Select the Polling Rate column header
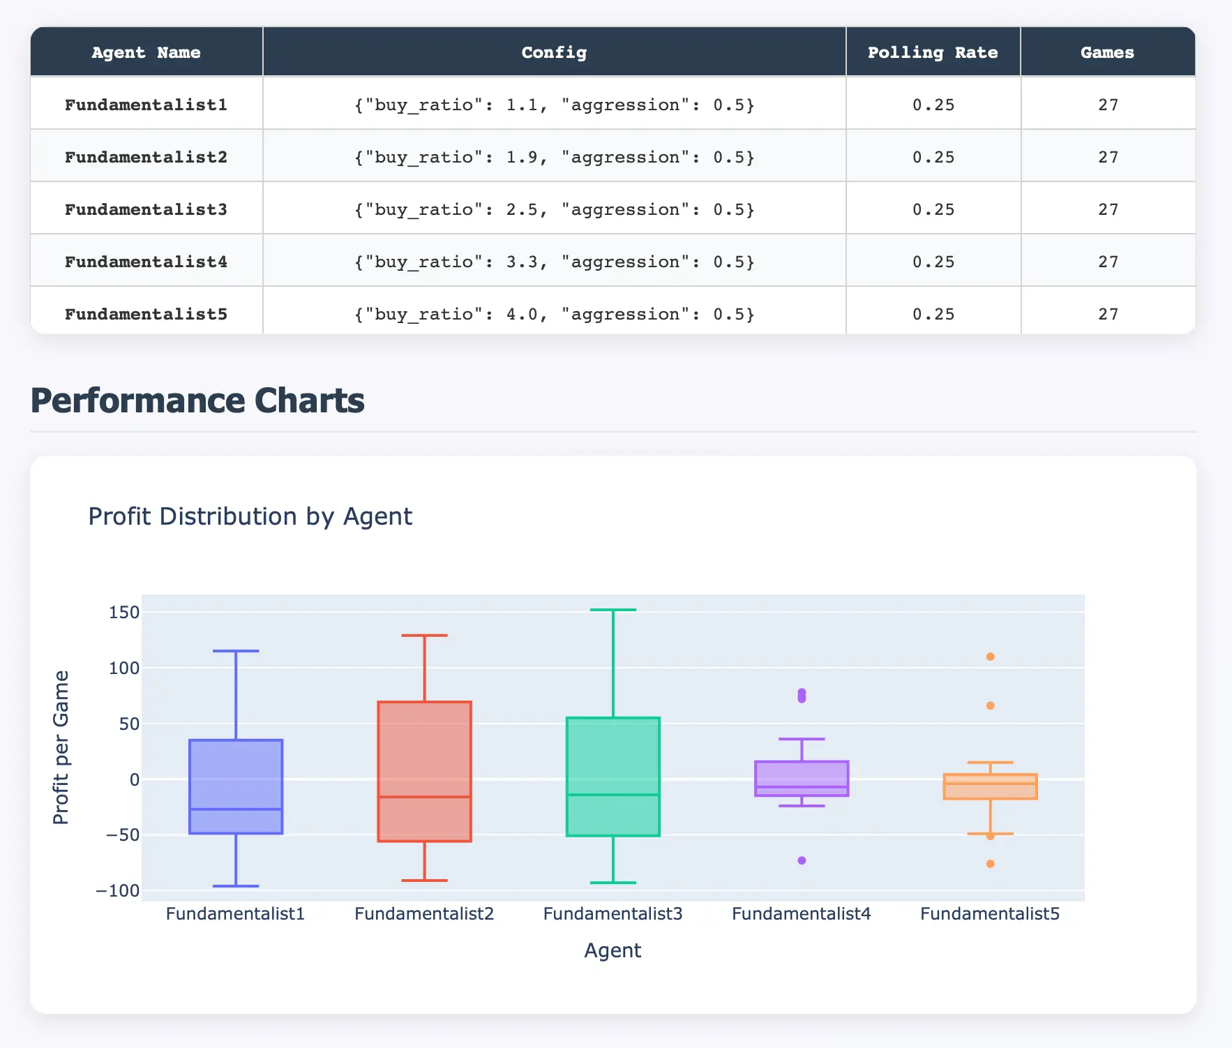 [933, 52]
